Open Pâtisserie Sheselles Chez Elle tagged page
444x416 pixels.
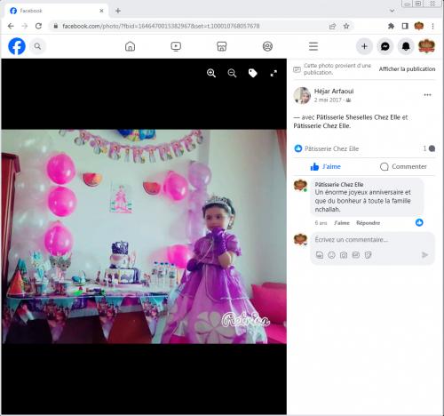358,117
